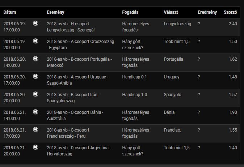Click soccer ball icon for Oroszország - Egyiptom

[35, 41]
